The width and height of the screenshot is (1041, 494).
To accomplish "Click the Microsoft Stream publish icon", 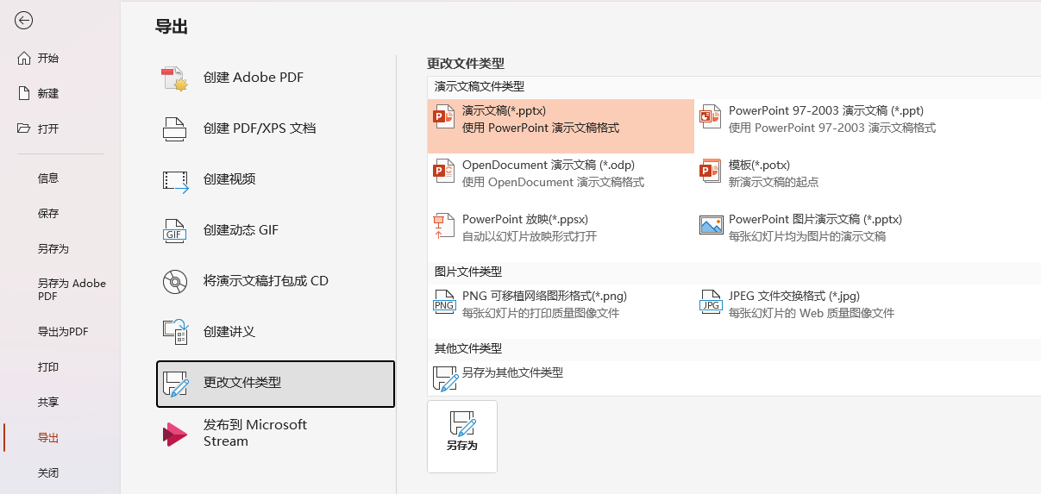I will (175, 434).
